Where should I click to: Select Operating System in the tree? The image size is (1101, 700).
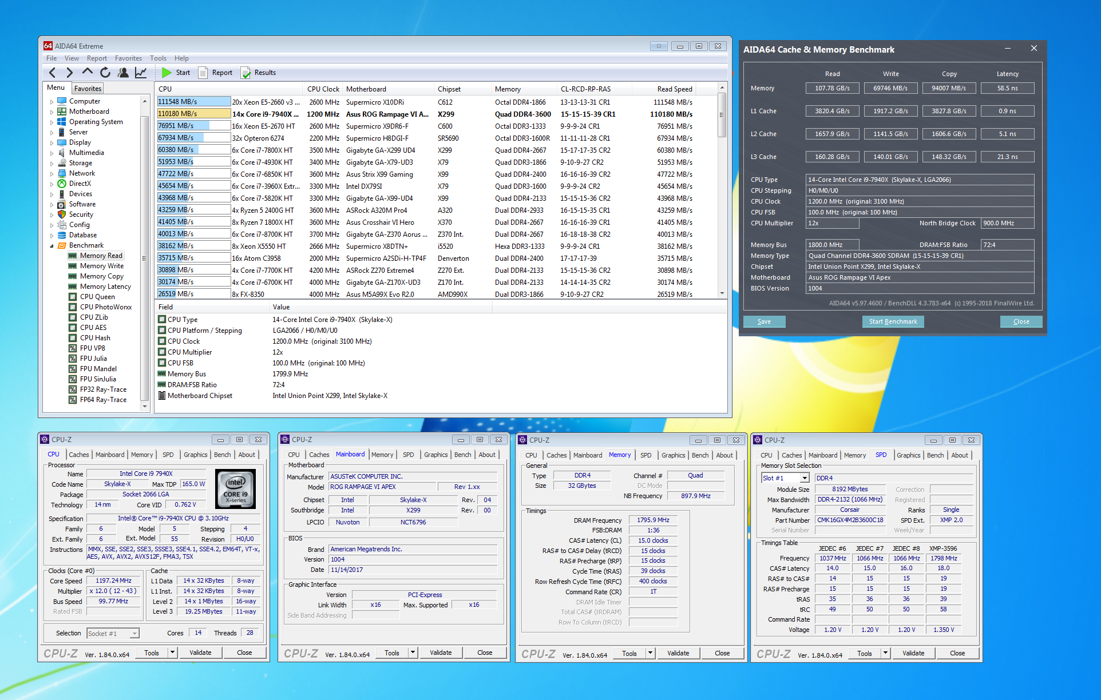tap(96, 122)
